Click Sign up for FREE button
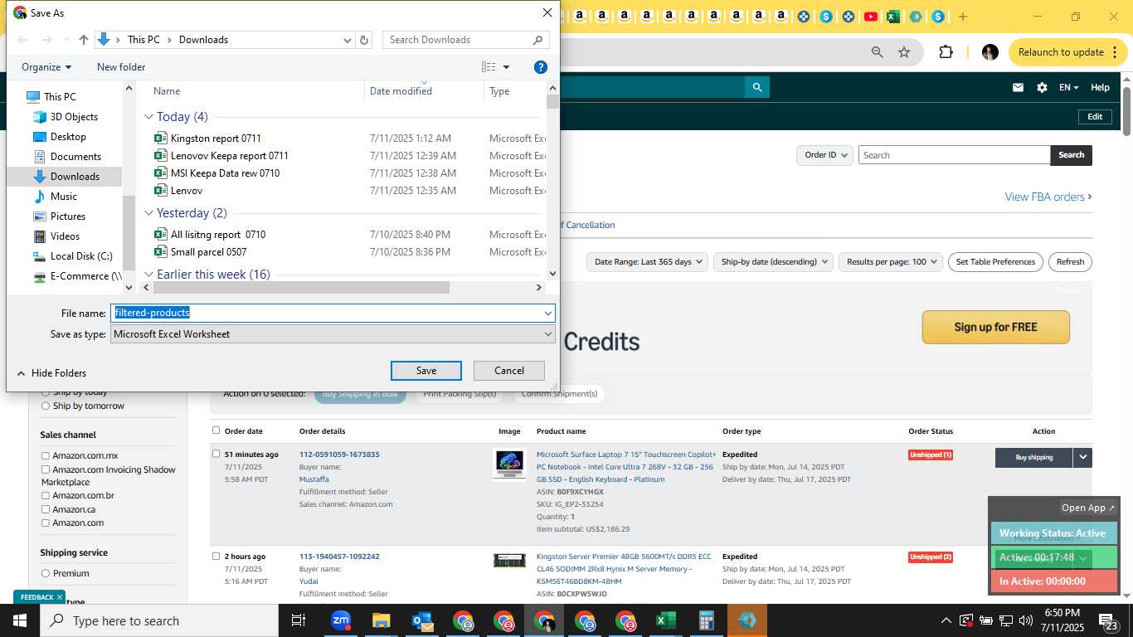The width and height of the screenshot is (1133, 637). tap(995, 327)
